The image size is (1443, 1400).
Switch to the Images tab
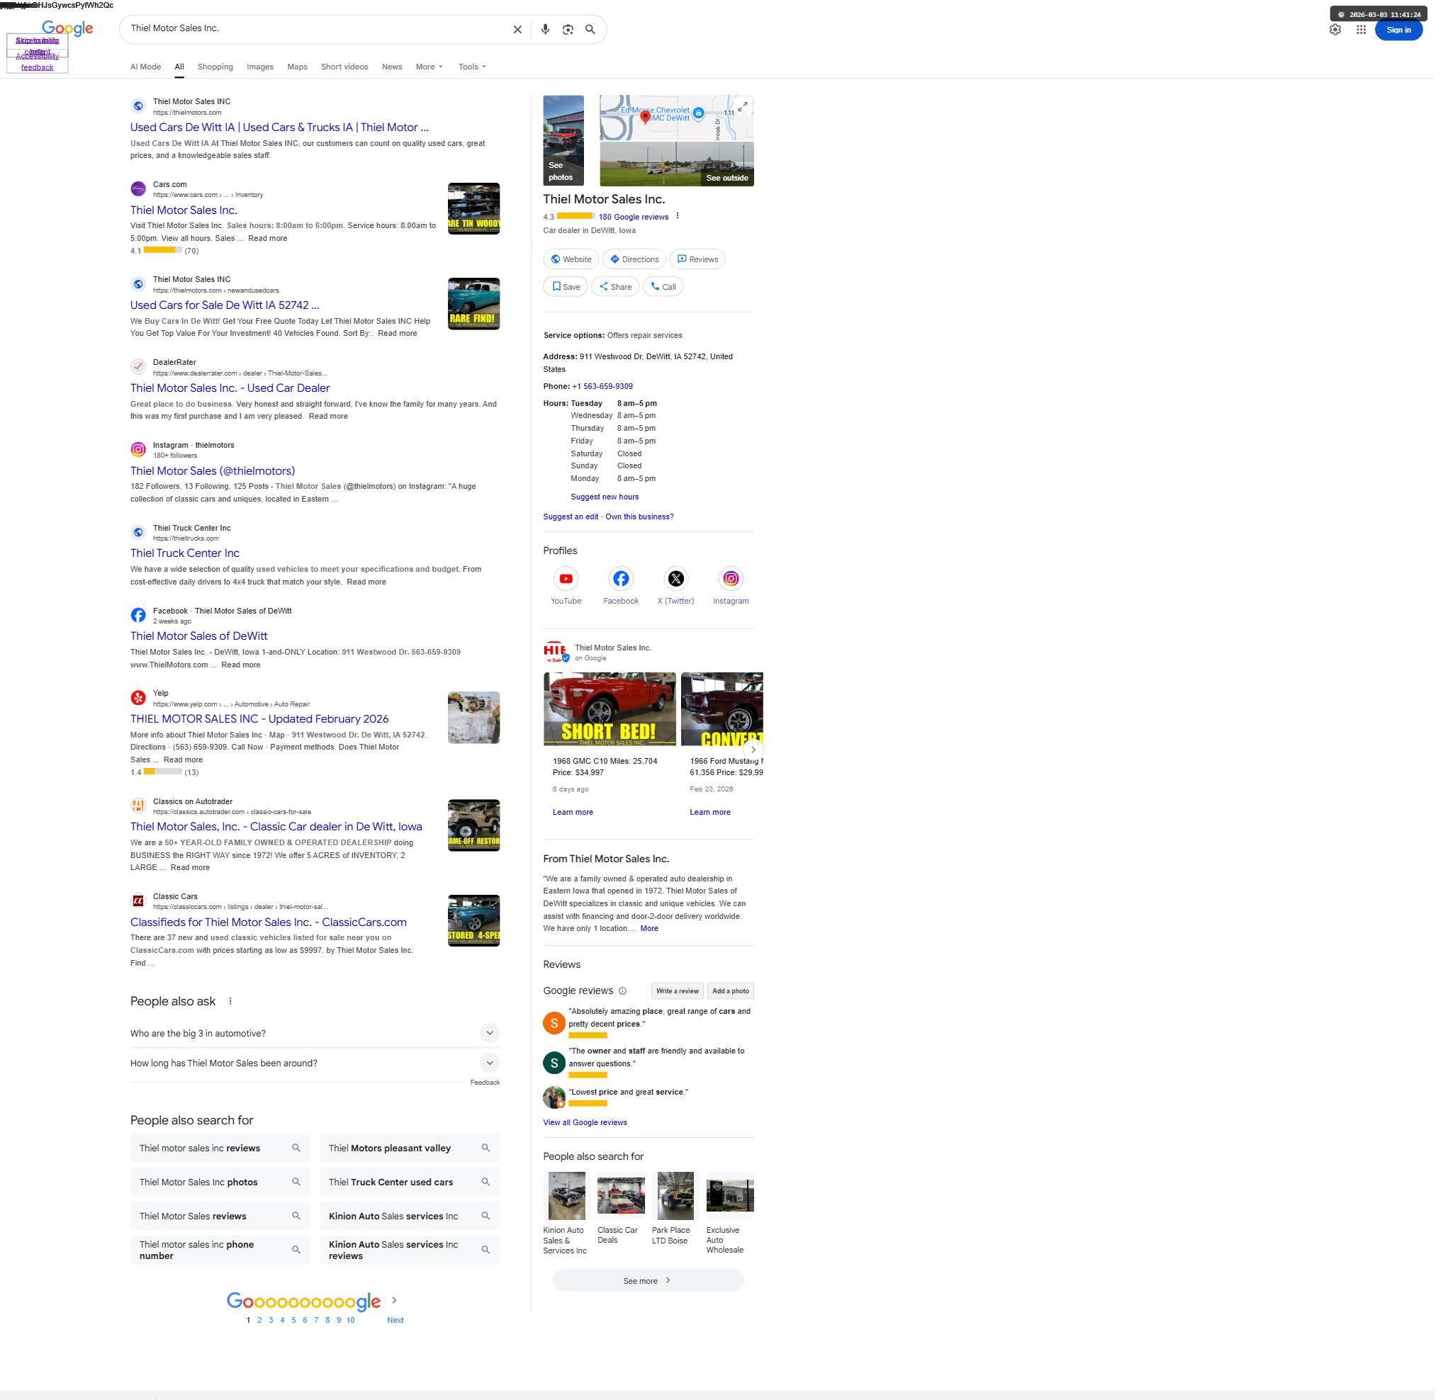260,67
